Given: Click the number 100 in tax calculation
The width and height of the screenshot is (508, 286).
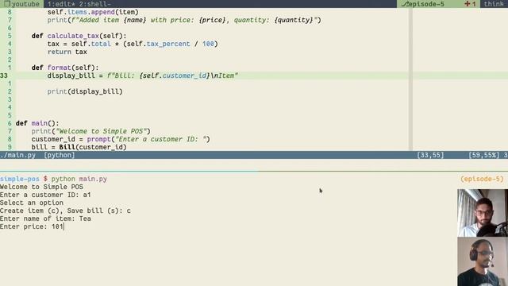Looking at the screenshot, I should pyautogui.click(x=208, y=44).
